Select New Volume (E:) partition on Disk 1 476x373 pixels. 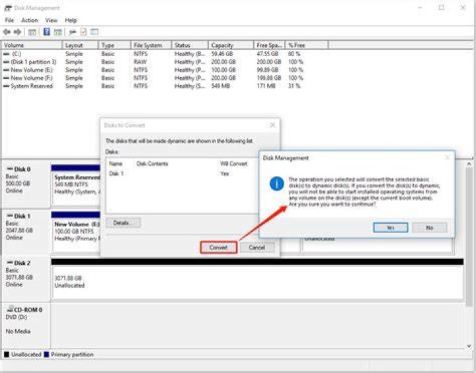tap(76, 232)
